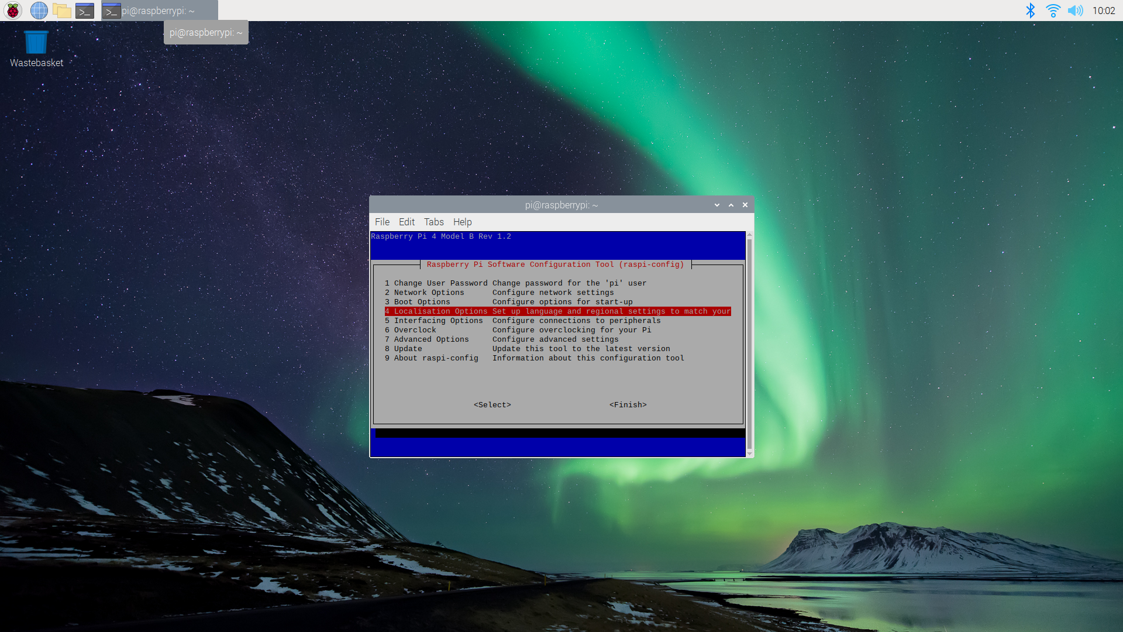This screenshot has width=1123, height=632.
Task: Open the File Manager folder icon
Action: [x=61, y=11]
